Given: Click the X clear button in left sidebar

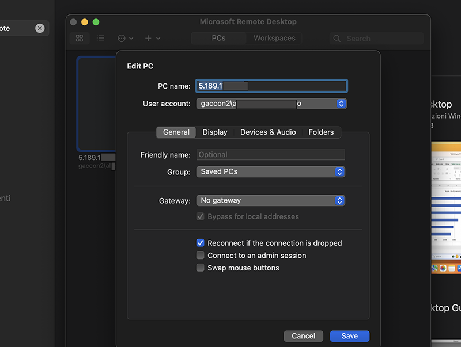Looking at the screenshot, I should [x=40, y=28].
